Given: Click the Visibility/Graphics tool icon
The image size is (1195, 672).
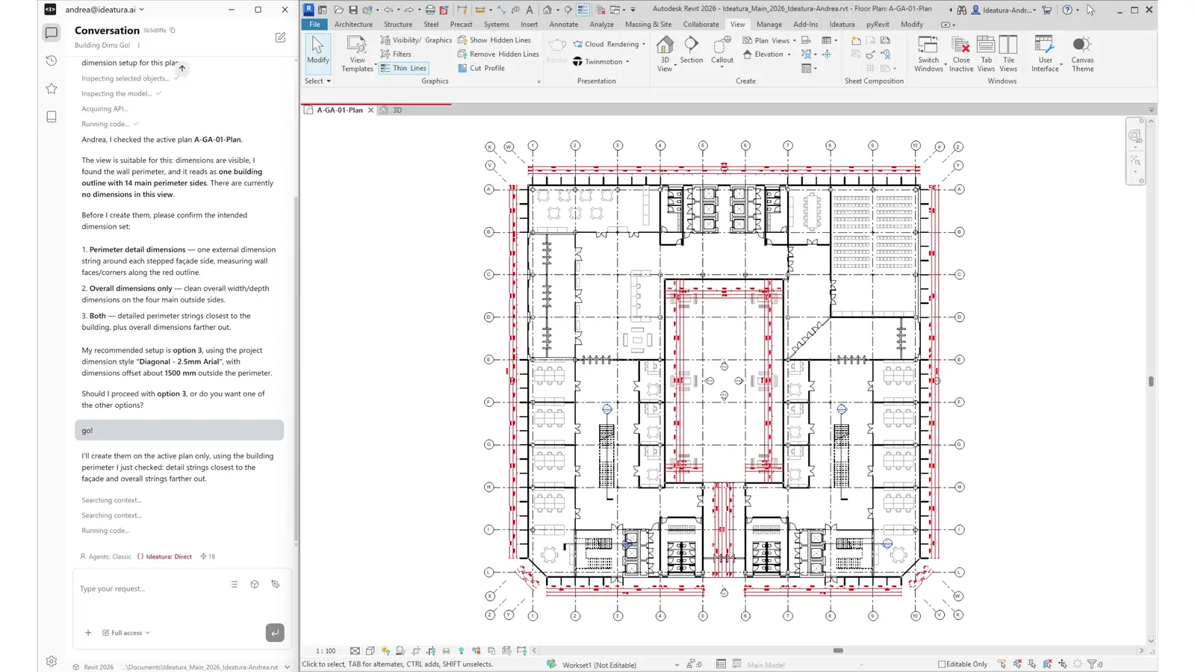Looking at the screenshot, I should (x=385, y=40).
